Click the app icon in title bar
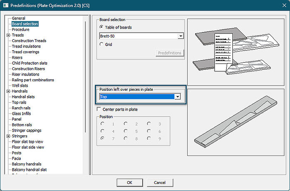Image resolution: width=290 pixels, height=191 pixels. click(x=5, y=5)
